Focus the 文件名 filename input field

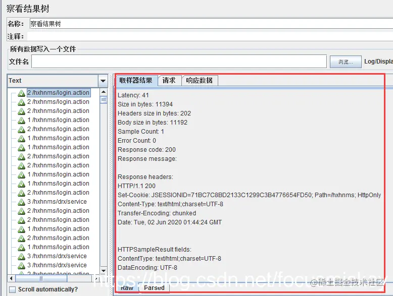tap(179, 62)
